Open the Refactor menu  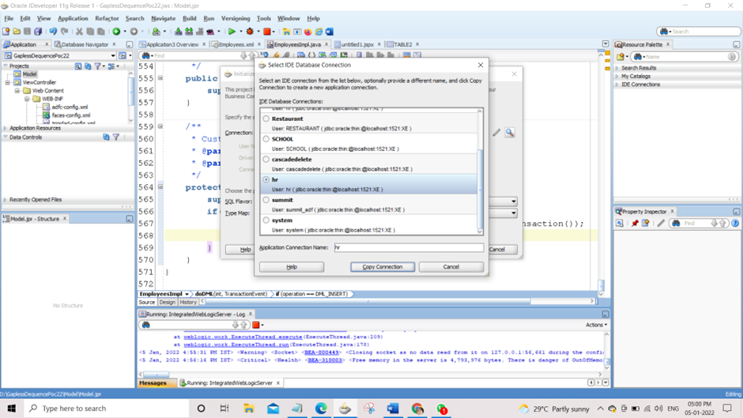[107, 18]
